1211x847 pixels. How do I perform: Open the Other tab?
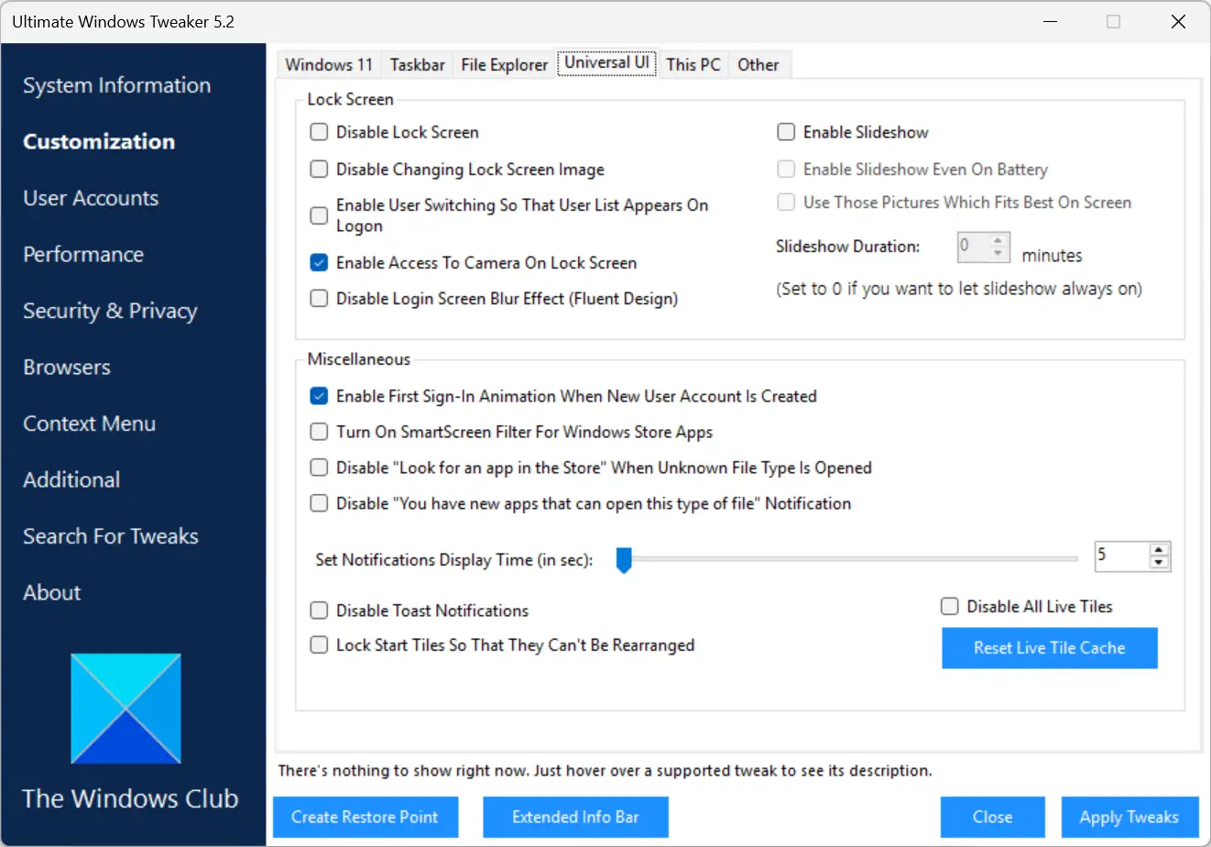758,64
